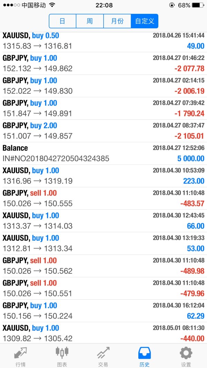This screenshot has width=207, height=368.
Task: Tap the Wi-Fi signal icon
Action: [x=52, y=5]
